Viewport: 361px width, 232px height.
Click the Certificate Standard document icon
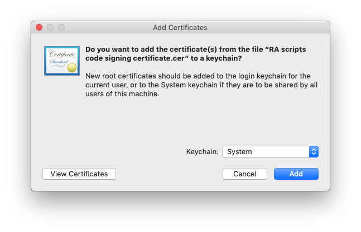62,61
